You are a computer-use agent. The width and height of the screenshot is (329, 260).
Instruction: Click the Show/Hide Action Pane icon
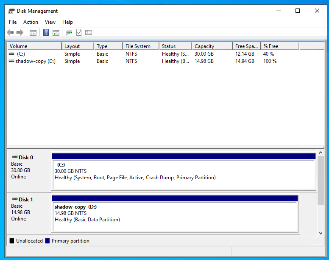pyautogui.click(x=56, y=33)
